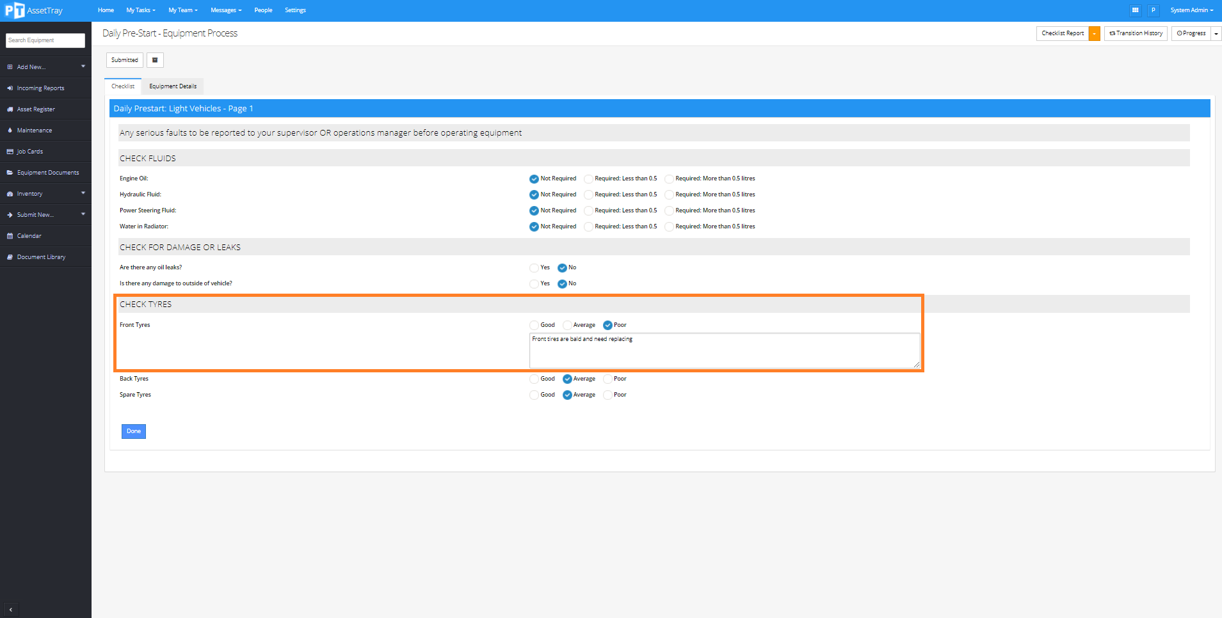This screenshot has width=1222, height=618.
Task: Select Good for Back Tyres
Action: pyautogui.click(x=534, y=379)
